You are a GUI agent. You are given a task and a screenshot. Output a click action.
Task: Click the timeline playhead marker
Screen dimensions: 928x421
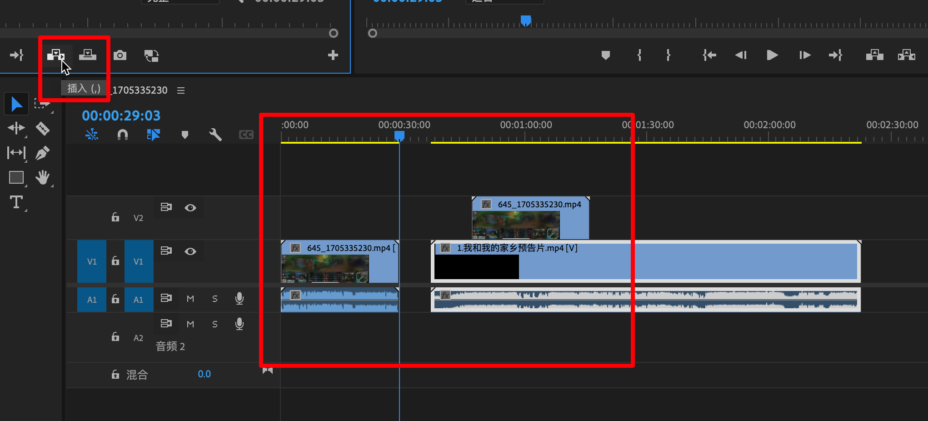399,136
